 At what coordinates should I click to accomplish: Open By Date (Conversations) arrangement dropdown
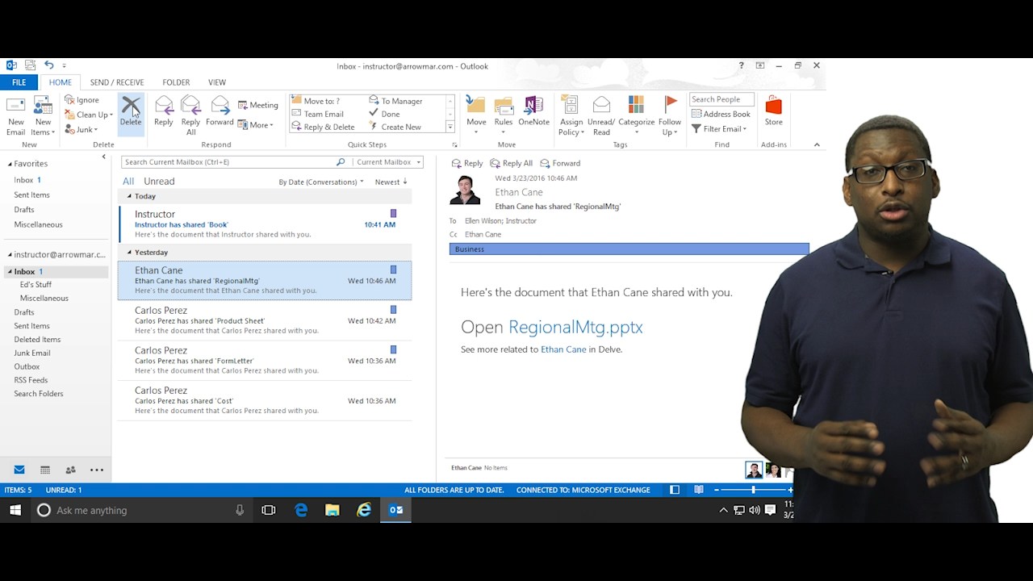[321, 182]
